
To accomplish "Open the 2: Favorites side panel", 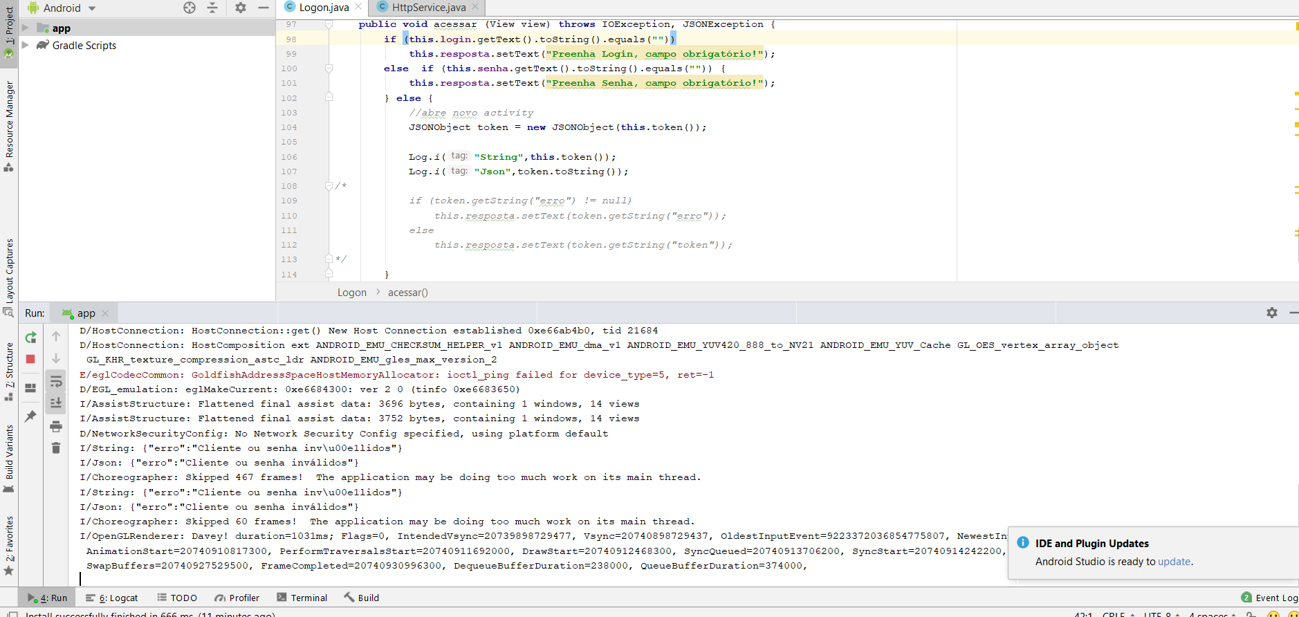I will pos(9,546).
